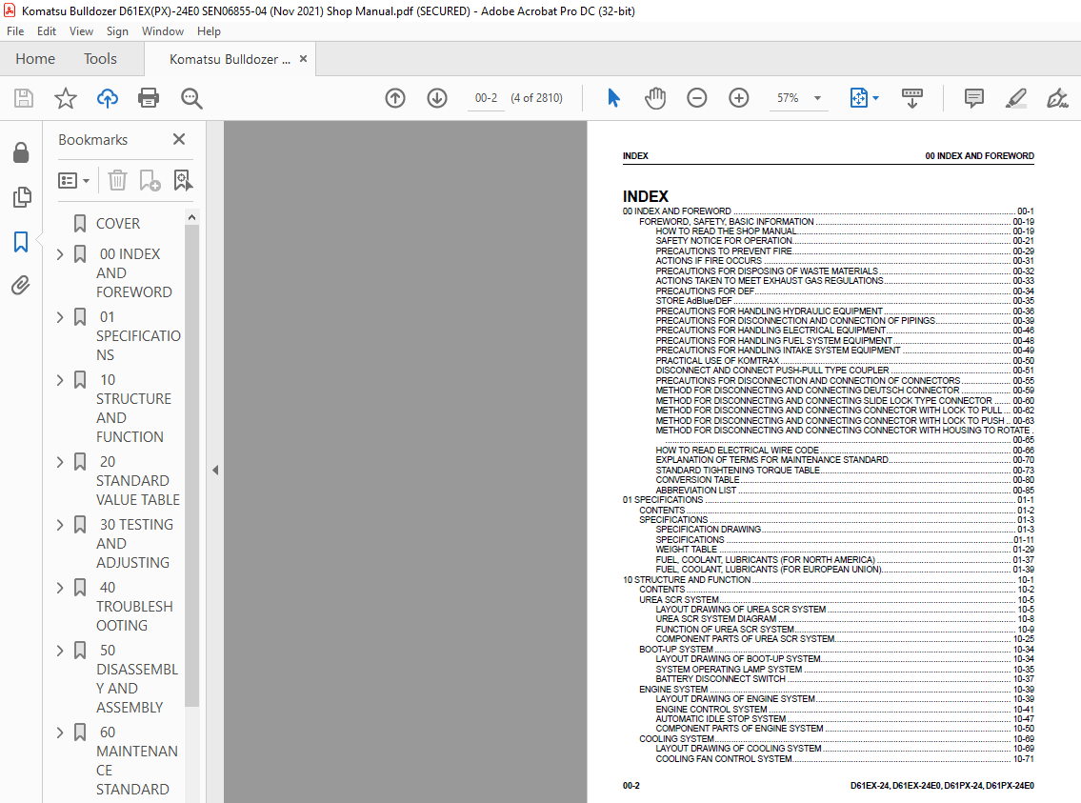Open the fit page options arrow
Screen dimensions: 1081x803
click(875, 98)
